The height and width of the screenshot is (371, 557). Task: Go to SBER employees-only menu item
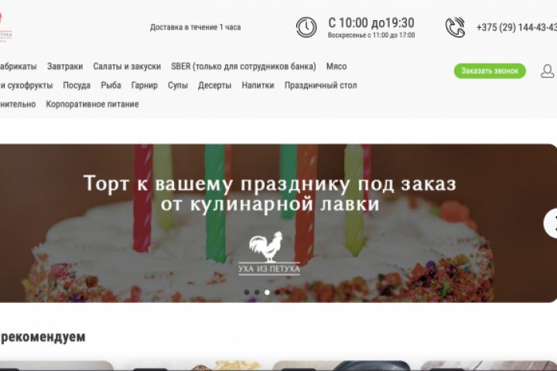point(244,66)
